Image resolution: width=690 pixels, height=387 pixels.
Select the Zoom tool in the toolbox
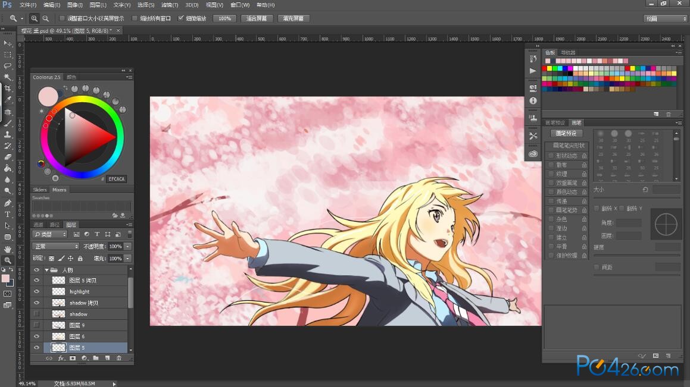click(8, 260)
